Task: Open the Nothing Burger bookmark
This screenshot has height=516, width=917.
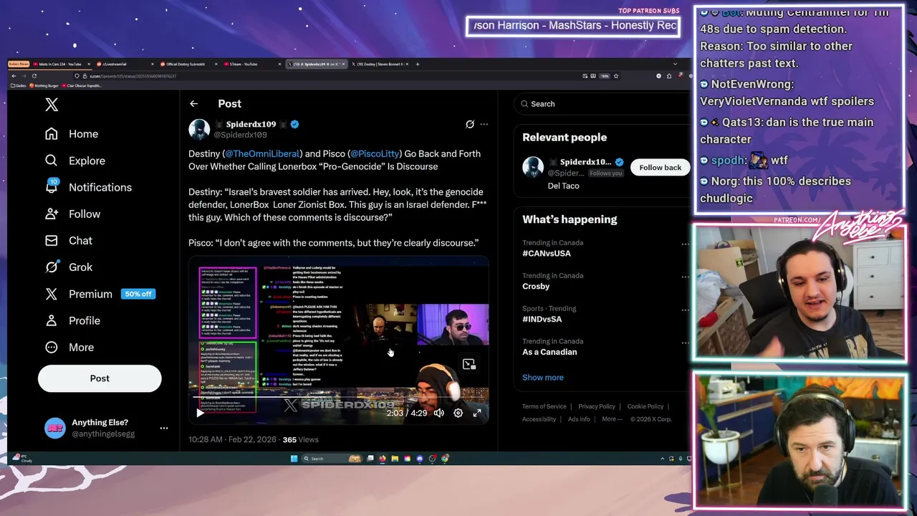Action: coord(44,85)
